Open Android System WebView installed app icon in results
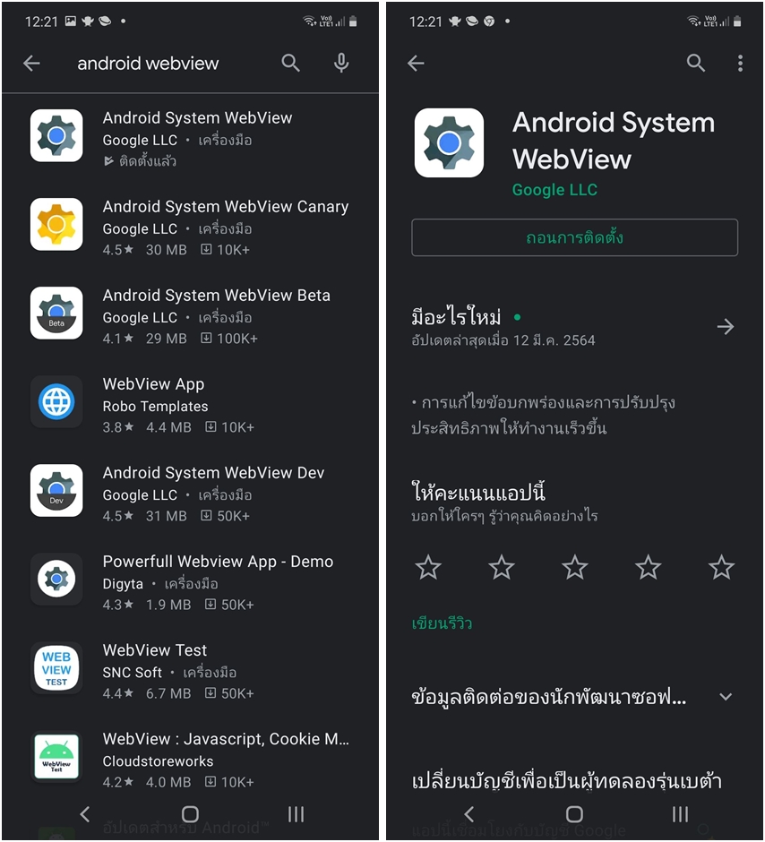Image resolution: width=765 pixels, height=842 pixels. coord(56,136)
